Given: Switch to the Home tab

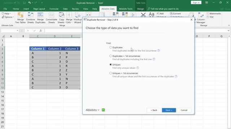Looking at the screenshot, I should coord(16,9).
